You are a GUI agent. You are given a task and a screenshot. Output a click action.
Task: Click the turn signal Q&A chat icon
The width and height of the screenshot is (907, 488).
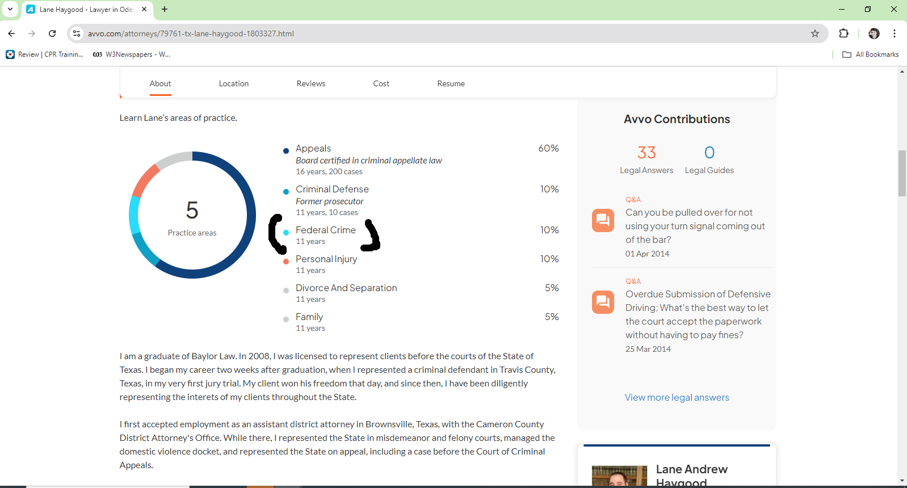[603, 220]
